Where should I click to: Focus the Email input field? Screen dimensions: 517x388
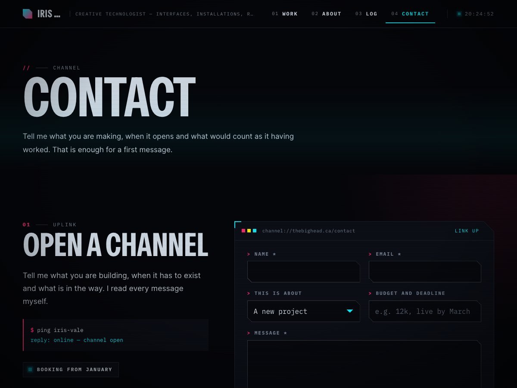(425, 272)
